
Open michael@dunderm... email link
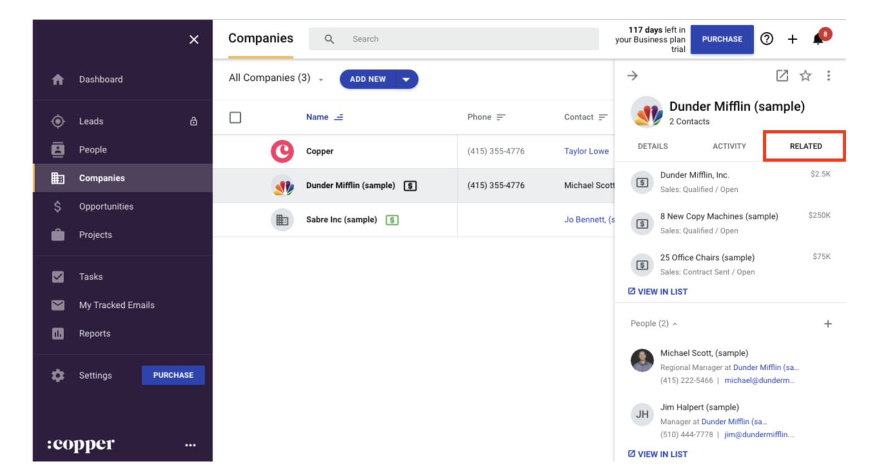coord(759,380)
